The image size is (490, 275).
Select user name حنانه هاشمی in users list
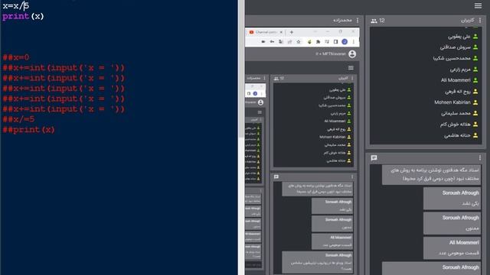(457, 135)
